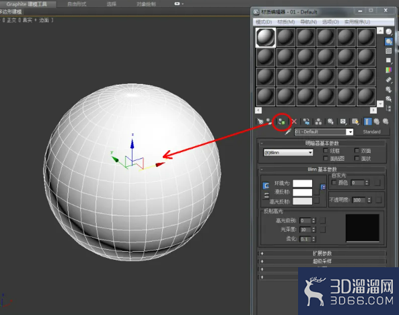Pick material from object with eyedropper
Image resolution: width=399 pixels, height=315 pixels.
pos(288,132)
